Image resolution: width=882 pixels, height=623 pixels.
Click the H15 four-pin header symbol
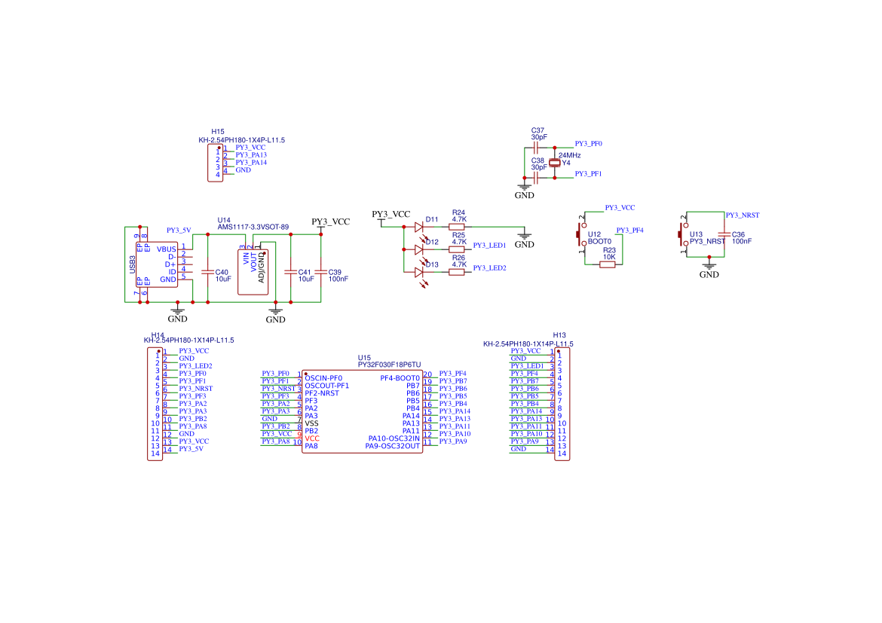click(216, 163)
